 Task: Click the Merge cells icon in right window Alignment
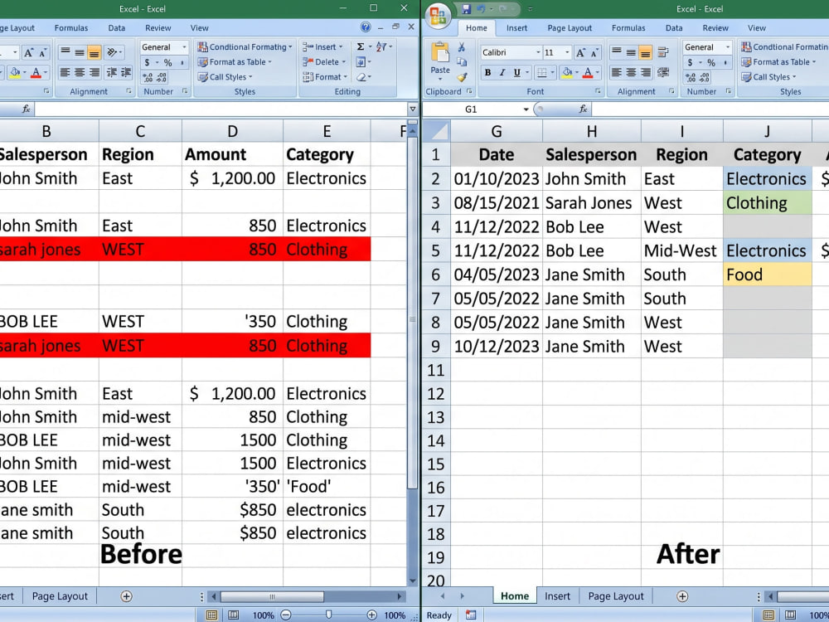pyautogui.click(x=663, y=72)
